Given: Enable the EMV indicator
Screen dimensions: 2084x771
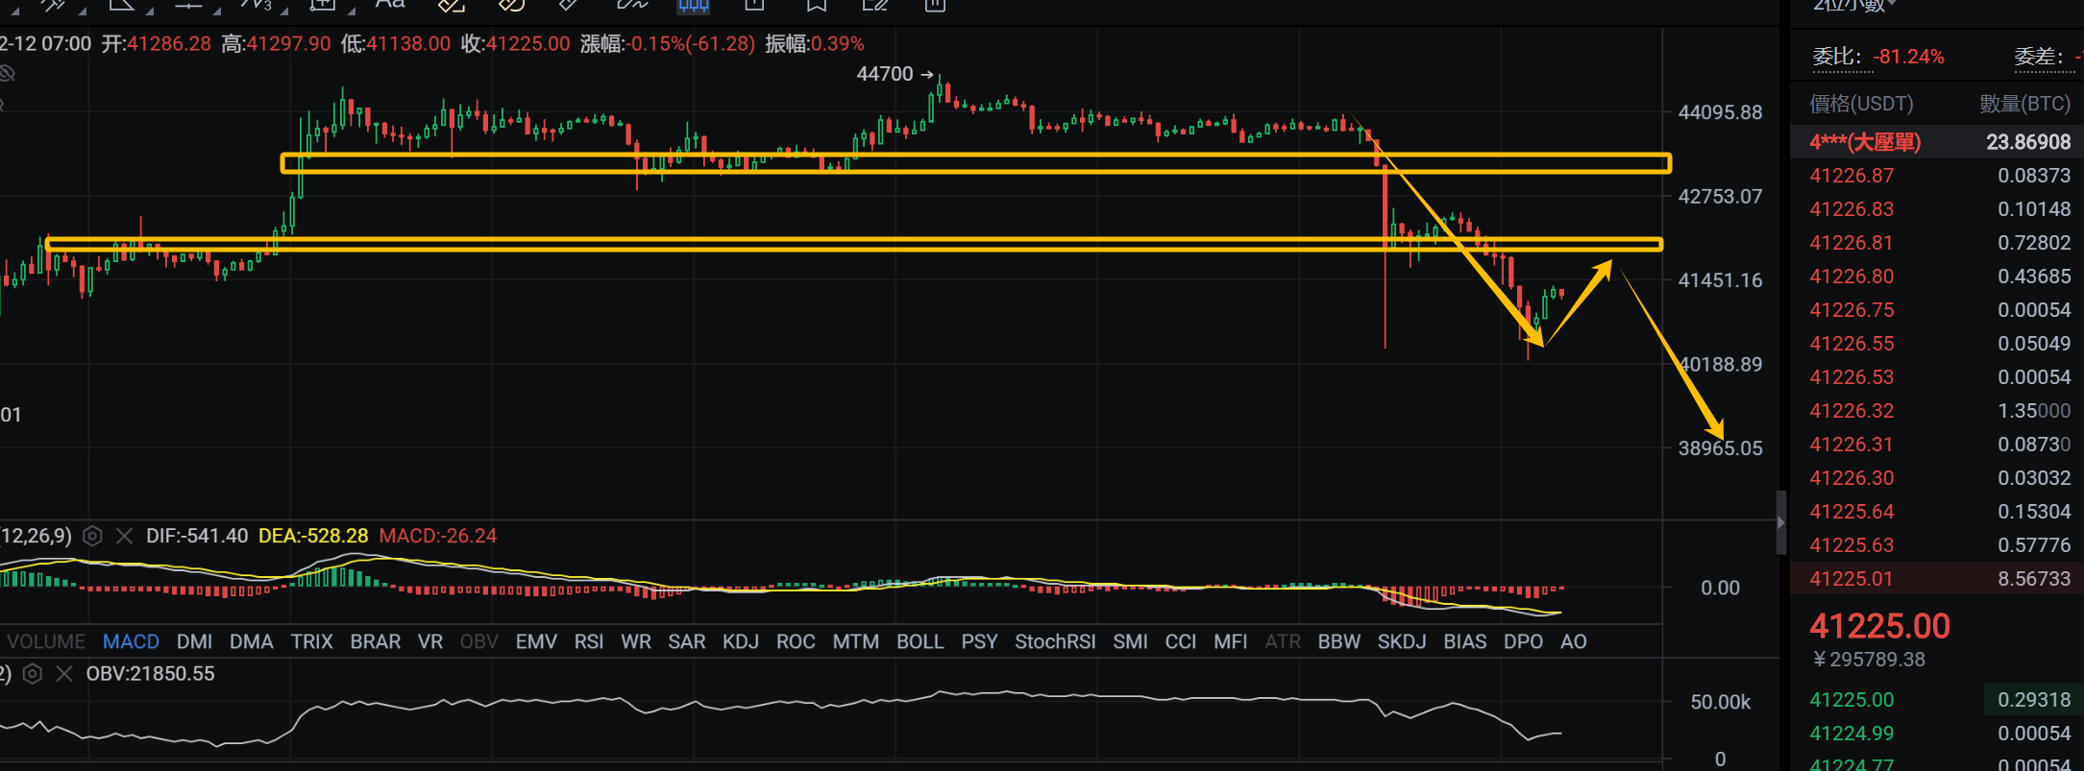Looking at the screenshot, I should click(x=536, y=641).
